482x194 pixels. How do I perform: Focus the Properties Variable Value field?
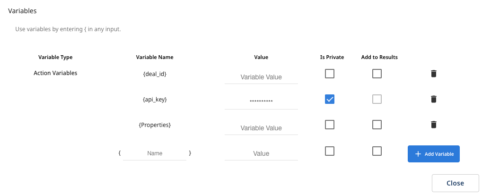click(261, 128)
